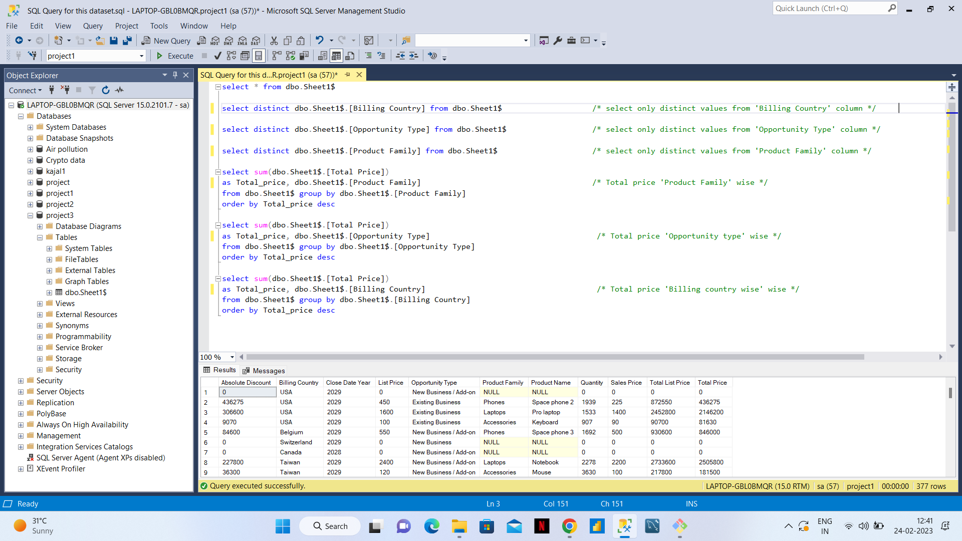Display the estimated execution plan
Screen dimensions: 962x541
(231, 56)
